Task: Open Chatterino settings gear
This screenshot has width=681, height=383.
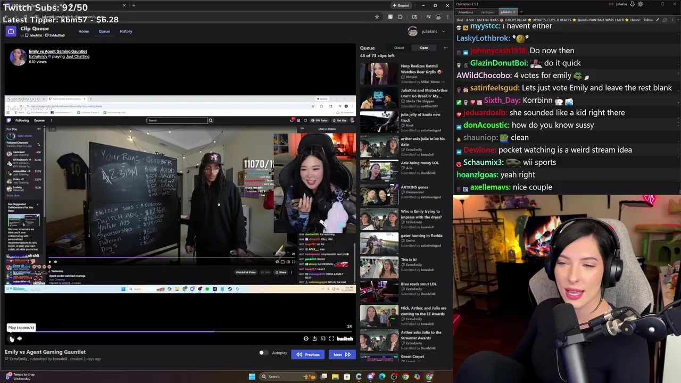Action: [640, 4]
